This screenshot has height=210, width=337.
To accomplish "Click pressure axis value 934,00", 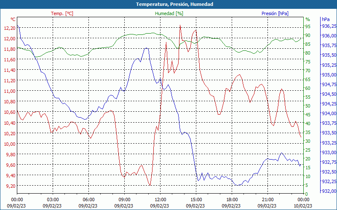I will [x=329, y=113].
